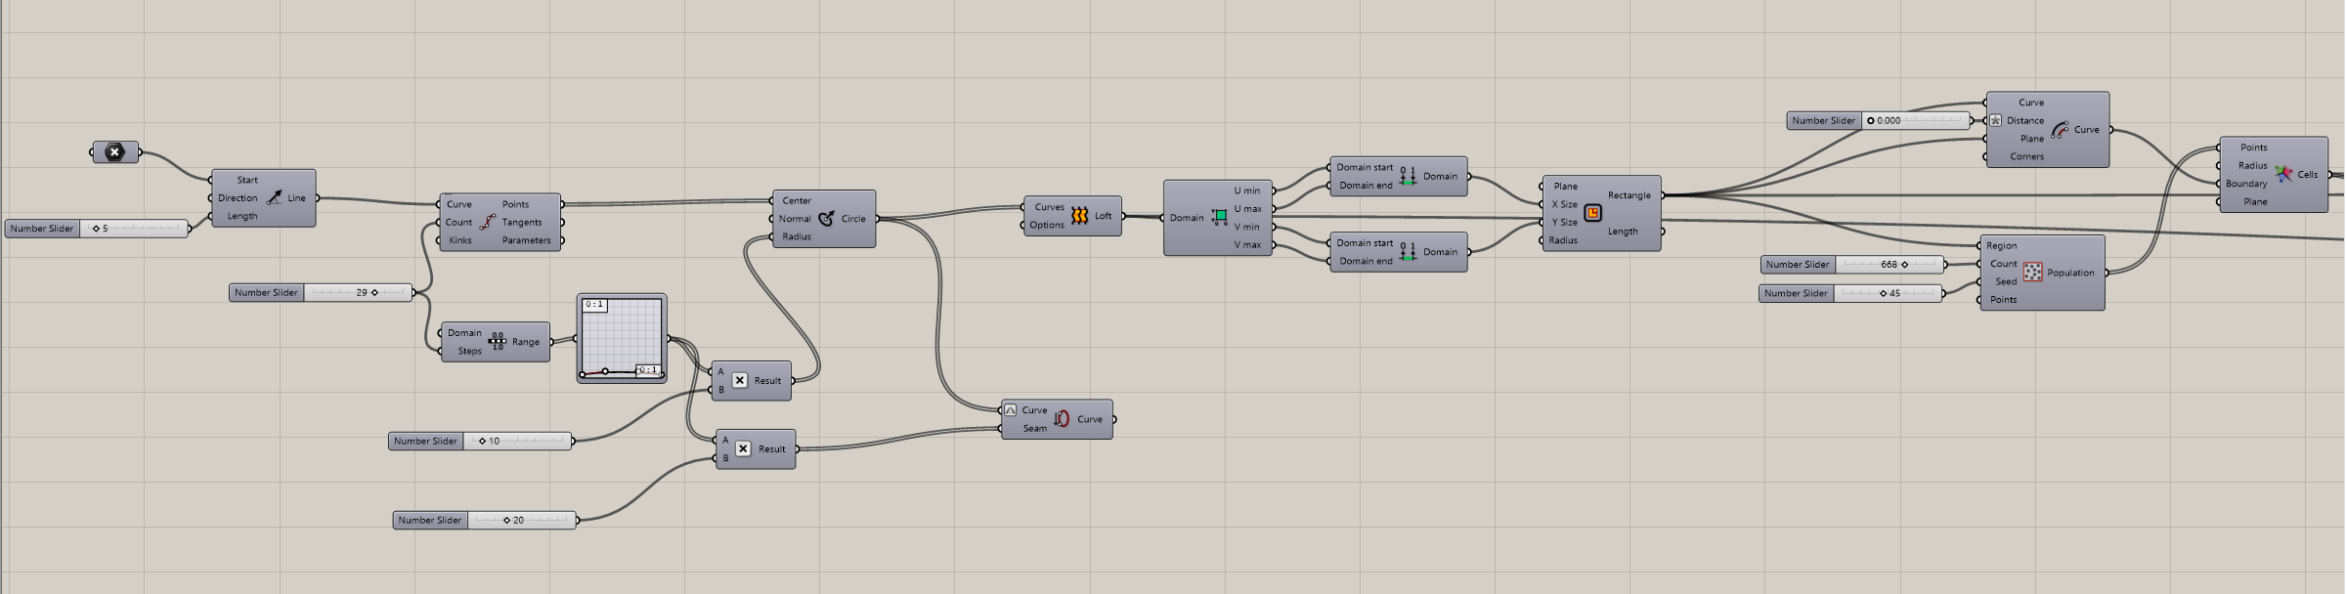Click the Offset Curve component icon

point(2060,130)
